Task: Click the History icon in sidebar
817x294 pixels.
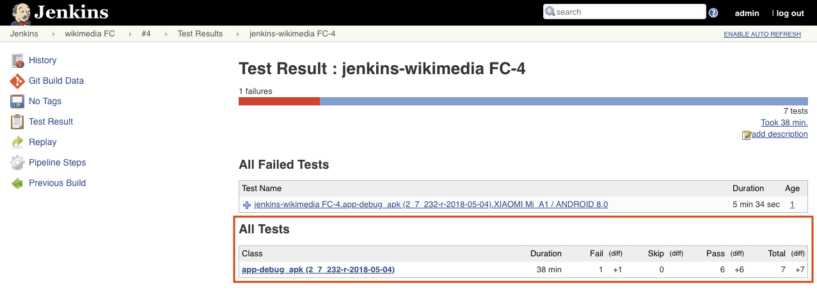Action: point(18,61)
